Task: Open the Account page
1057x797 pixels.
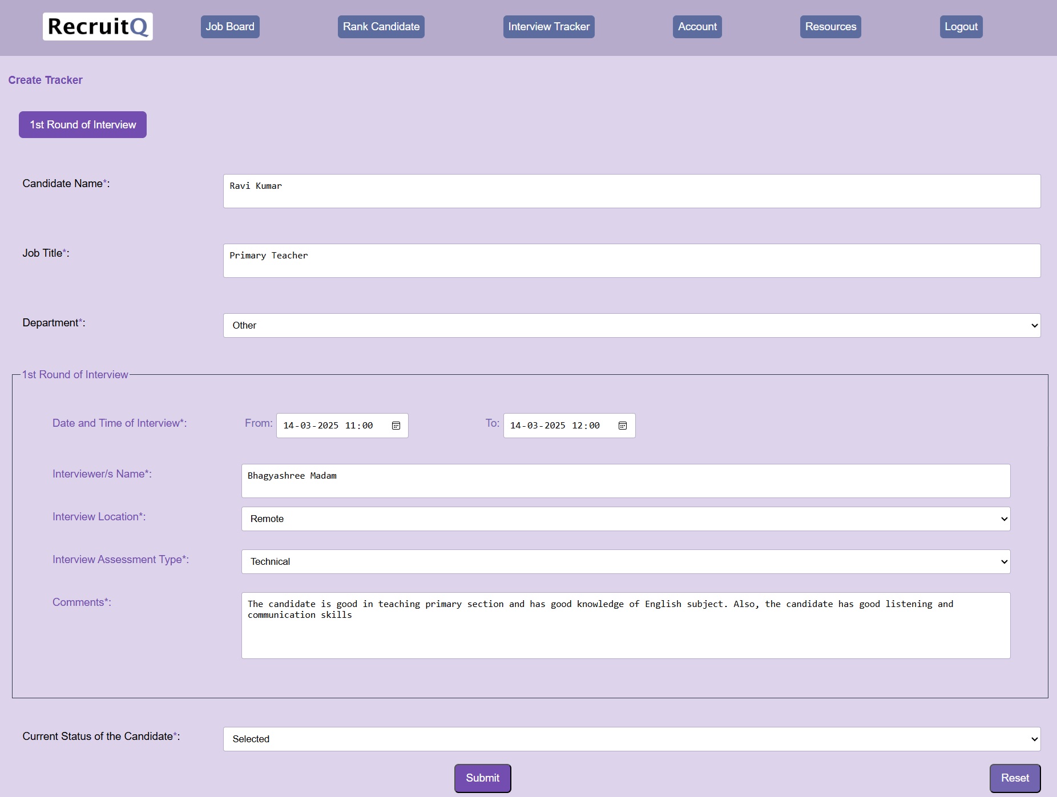Action: tap(697, 26)
